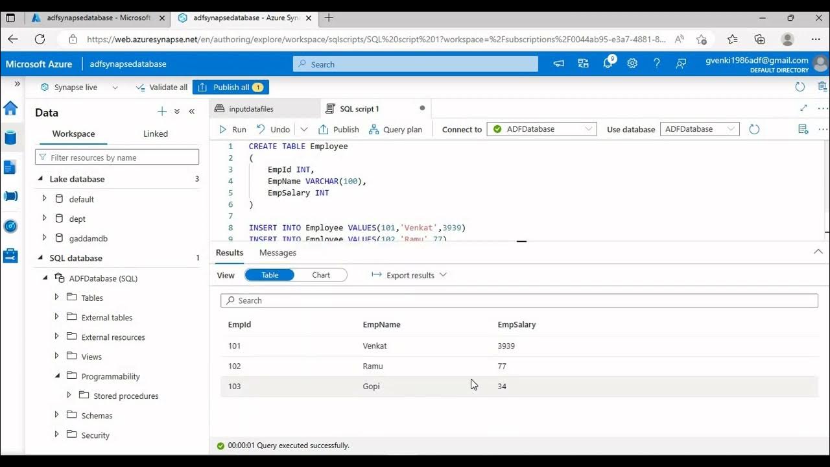This screenshot has height=467, width=830.
Task: Click the Filter resources by name field
Action: tap(117, 157)
